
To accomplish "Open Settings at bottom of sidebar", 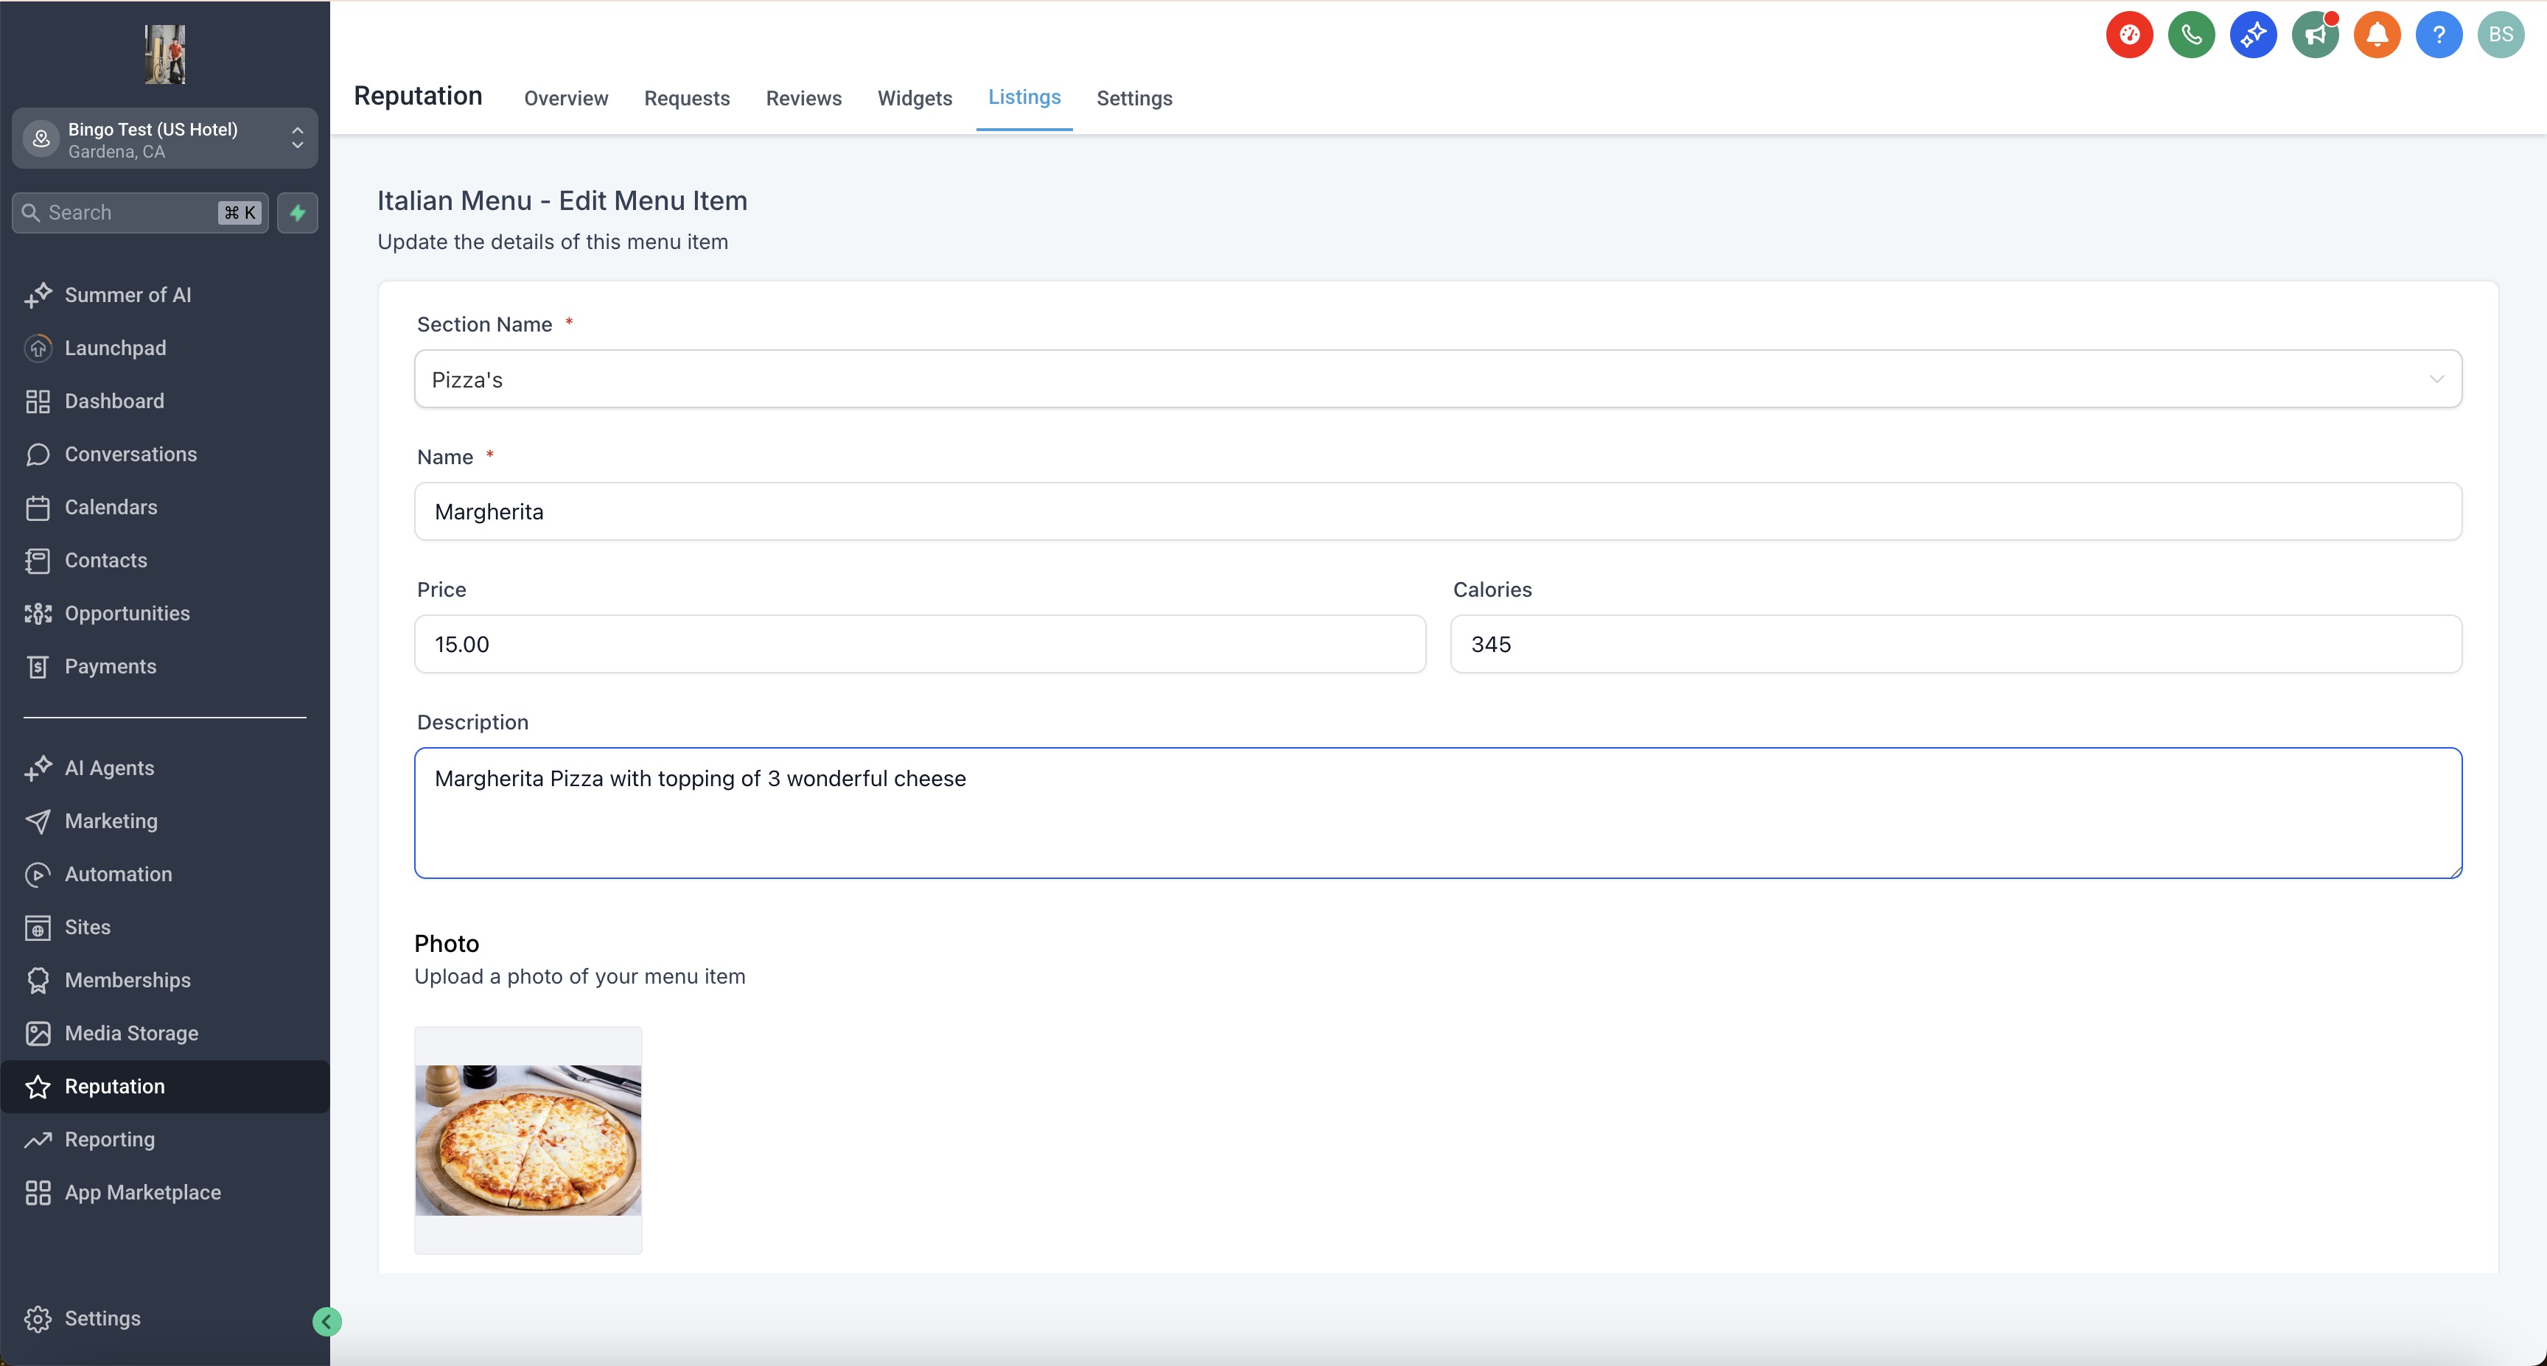I will 102,1319.
